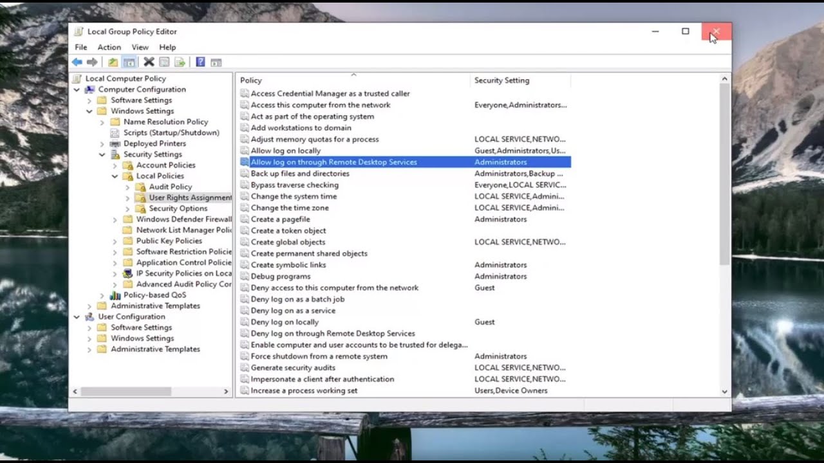824x463 pixels.
Task: Open the Action menu
Action: click(109, 47)
